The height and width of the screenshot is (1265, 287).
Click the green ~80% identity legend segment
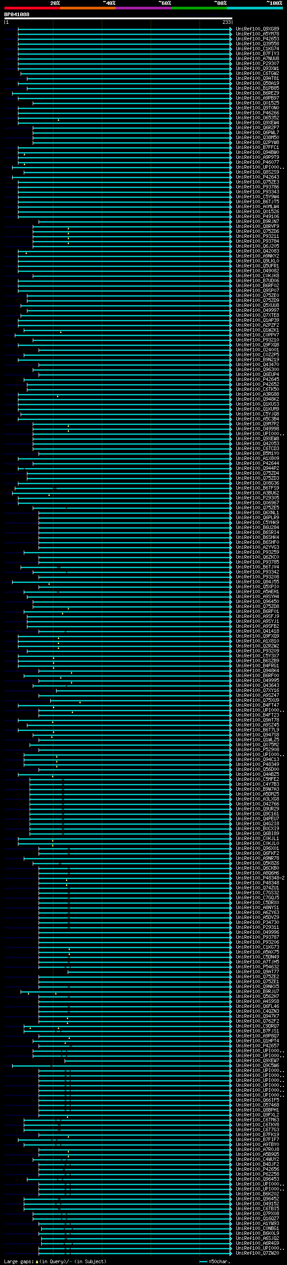coord(199,9)
